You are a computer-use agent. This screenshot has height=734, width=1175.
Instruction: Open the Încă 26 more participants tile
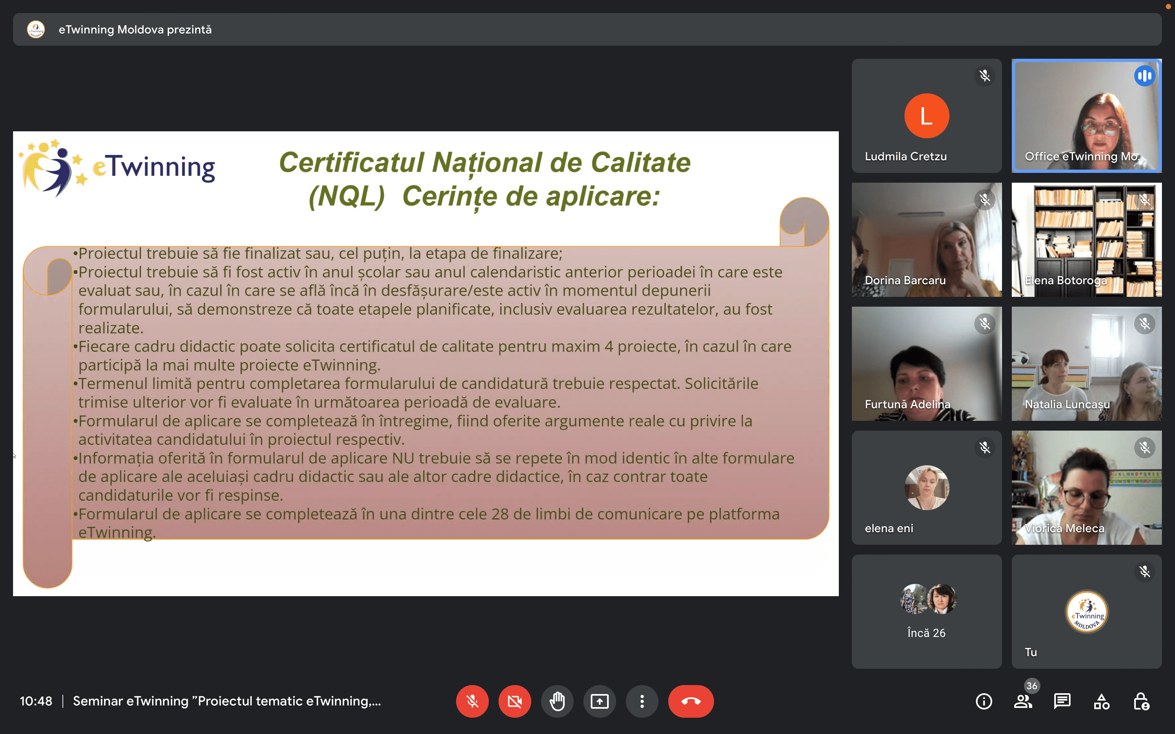[927, 612]
